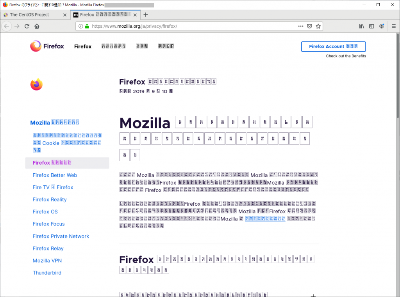Viewport: 400px width, 297px height.
Task: Open a new tab with plus button
Action: point(146,15)
